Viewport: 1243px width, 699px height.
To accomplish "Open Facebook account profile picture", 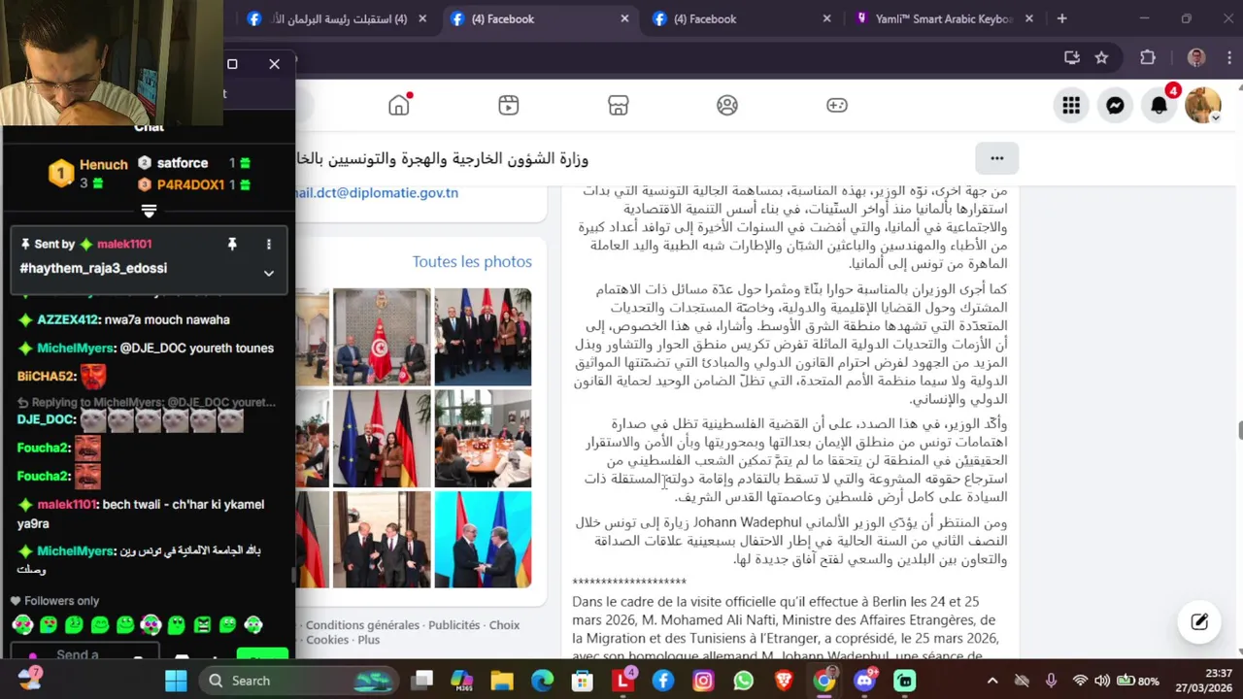I will point(1202,105).
